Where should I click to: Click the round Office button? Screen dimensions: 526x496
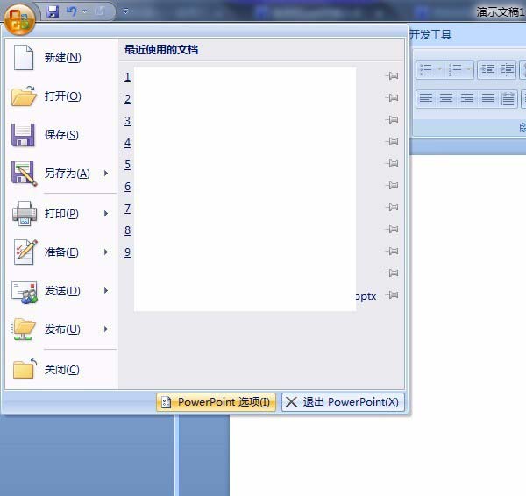[x=19, y=18]
